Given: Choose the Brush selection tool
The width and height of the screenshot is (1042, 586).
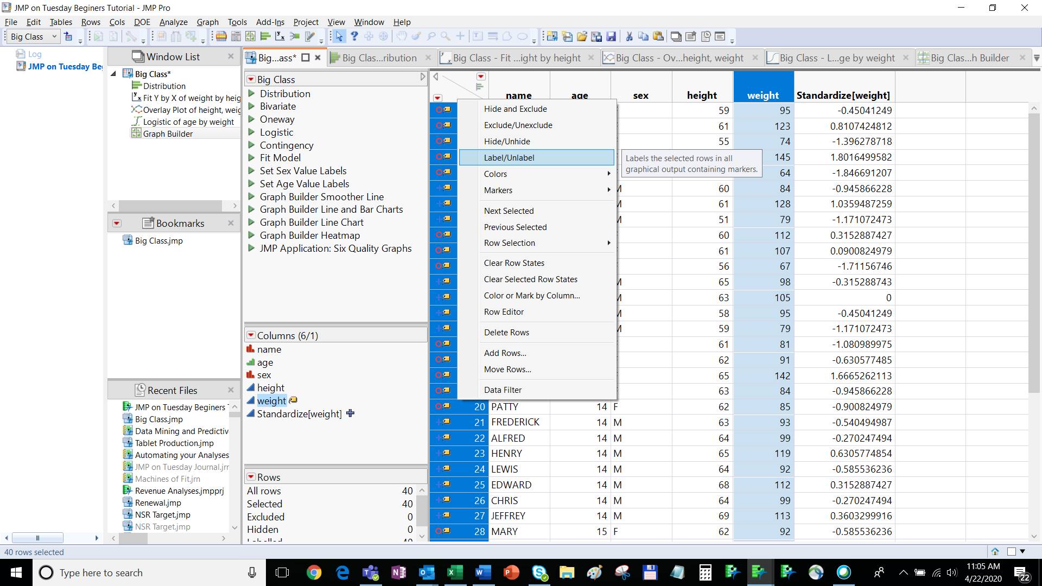Looking at the screenshot, I should coord(416,36).
